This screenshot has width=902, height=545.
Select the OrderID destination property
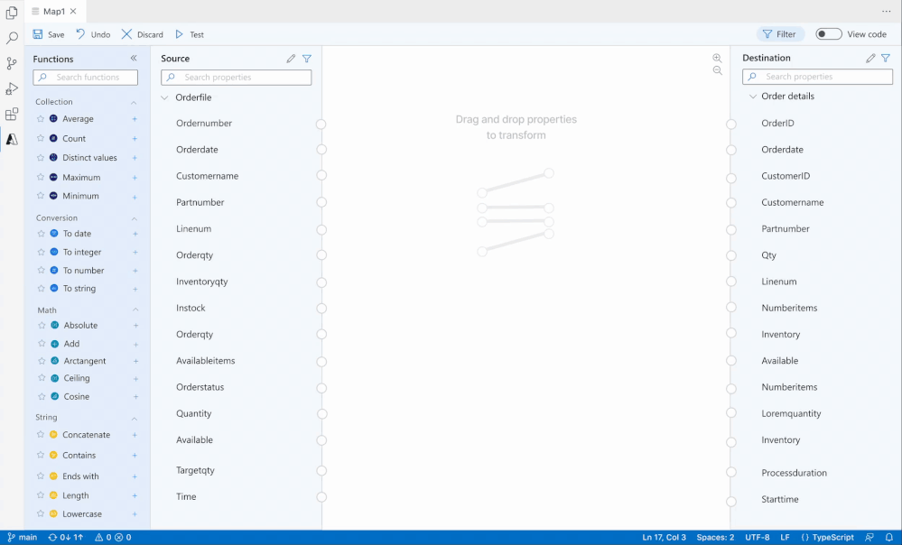point(777,123)
